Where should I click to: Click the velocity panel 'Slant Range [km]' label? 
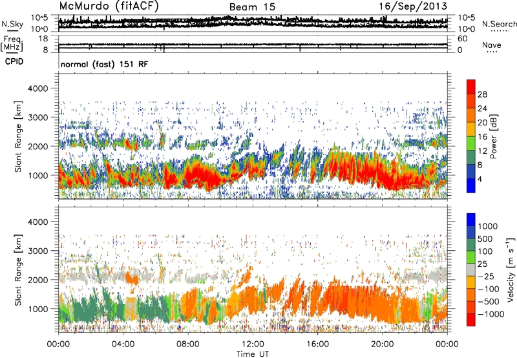(x=19, y=269)
